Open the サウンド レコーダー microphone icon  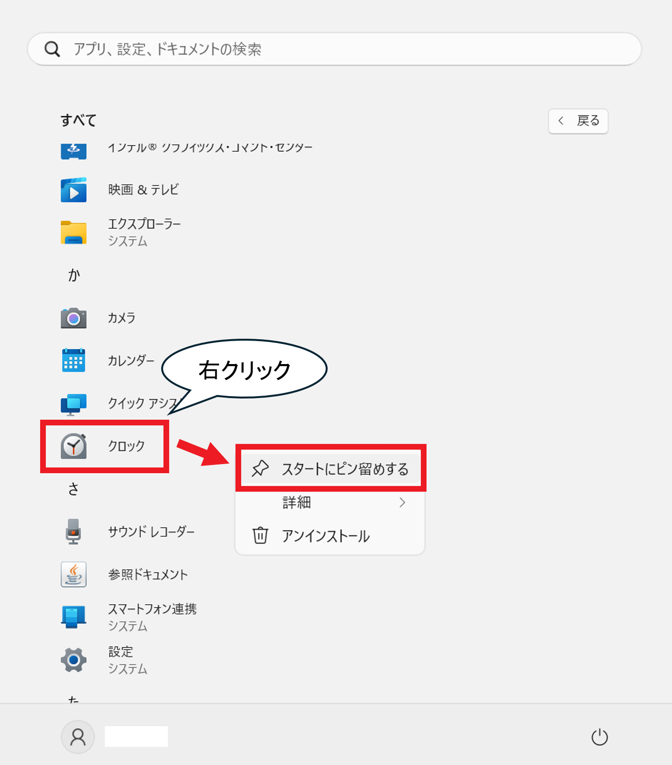74,532
